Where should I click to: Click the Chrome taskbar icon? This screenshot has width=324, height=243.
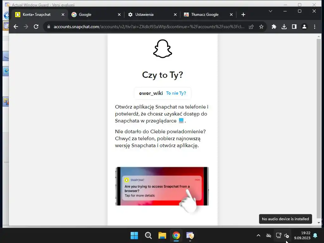tap(176, 235)
